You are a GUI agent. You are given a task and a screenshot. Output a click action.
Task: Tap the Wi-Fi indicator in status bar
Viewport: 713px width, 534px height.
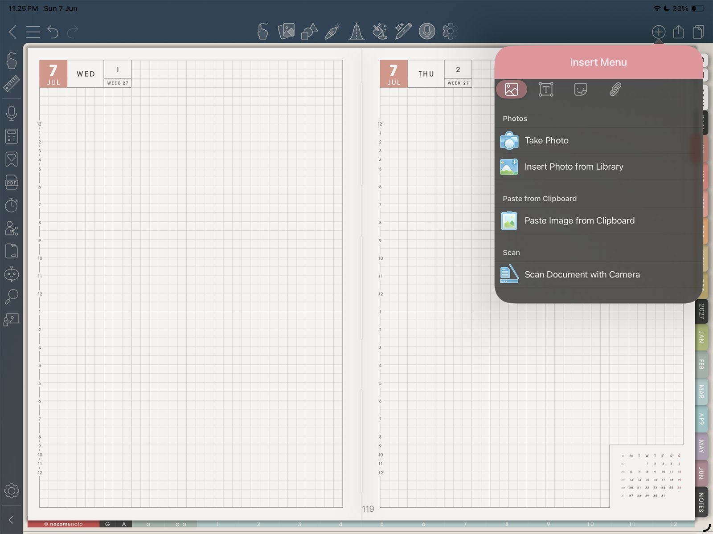pos(657,8)
